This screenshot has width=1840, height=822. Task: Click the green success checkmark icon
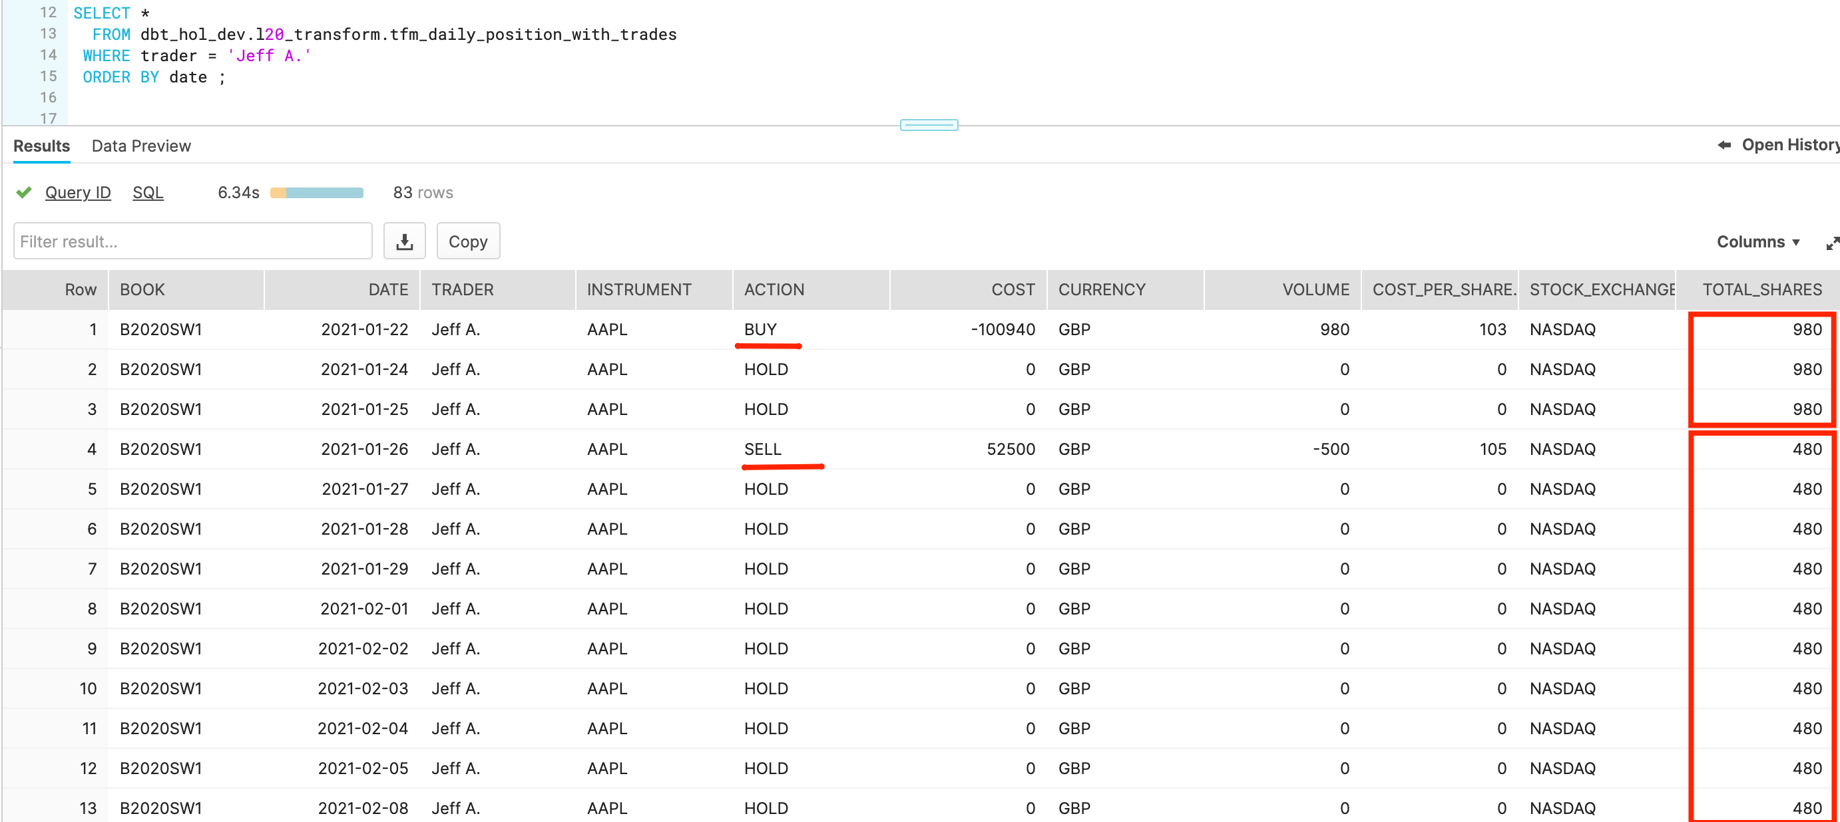click(x=24, y=193)
